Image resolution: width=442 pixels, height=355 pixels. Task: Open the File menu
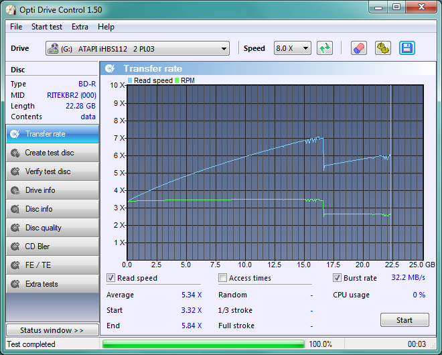click(x=16, y=27)
